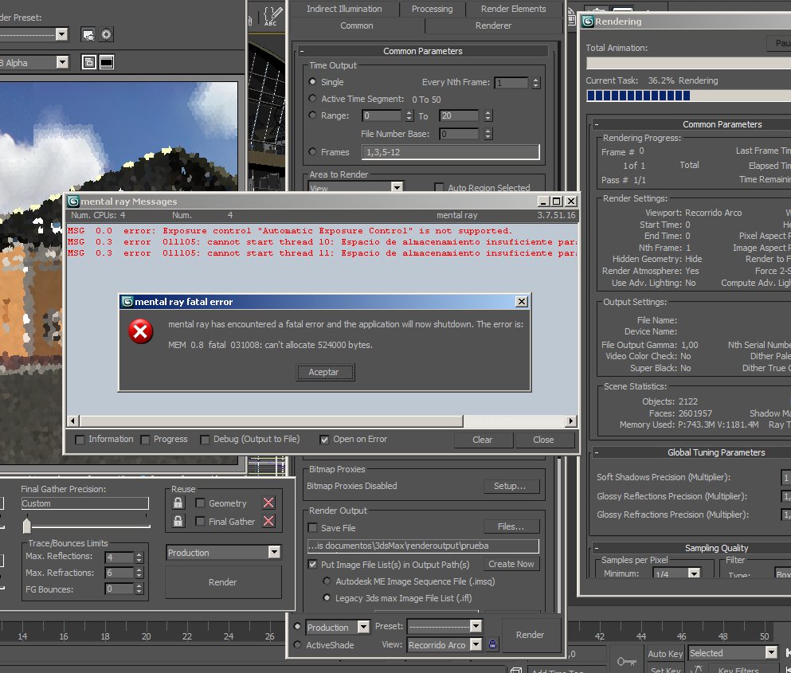Toggle the Geometry reuse checkbox
This screenshot has width=791, height=673.
click(200, 503)
